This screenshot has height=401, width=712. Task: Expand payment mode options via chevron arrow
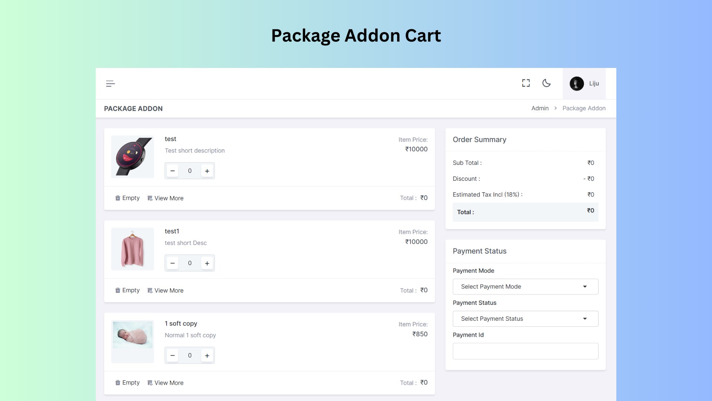click(585, 286)
